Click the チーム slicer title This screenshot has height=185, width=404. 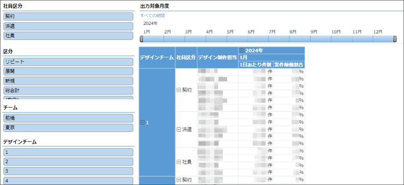pyautogui.click(x=11, y=108)
